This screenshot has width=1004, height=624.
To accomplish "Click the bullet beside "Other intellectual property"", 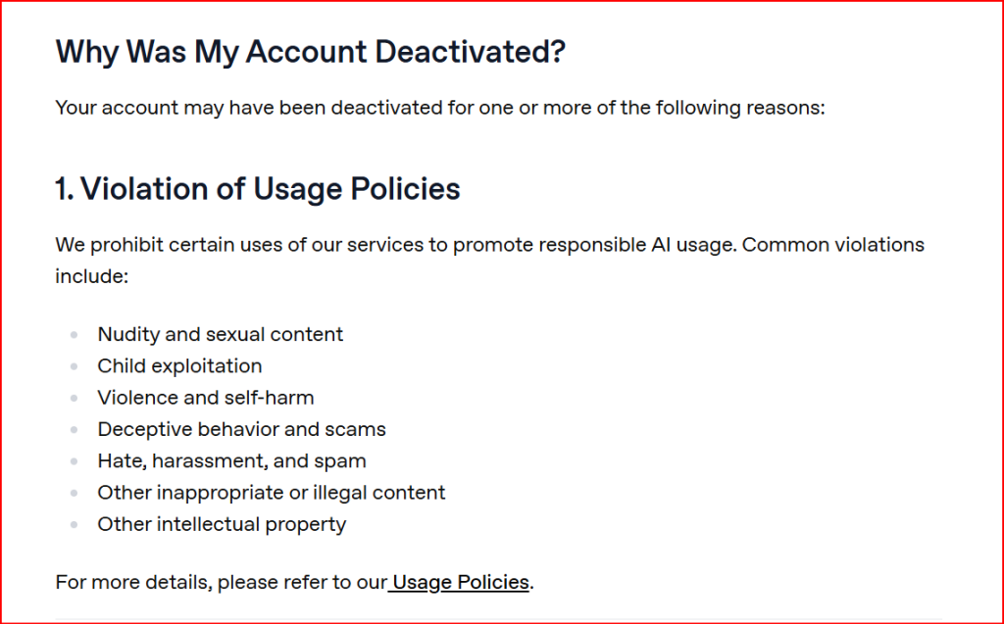I will 74,525.
